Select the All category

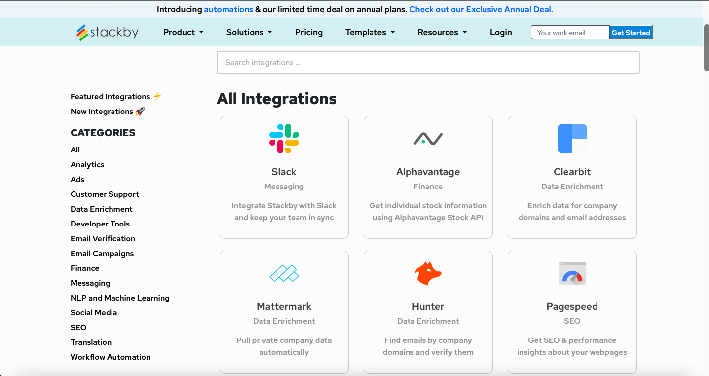pos(75,150)
